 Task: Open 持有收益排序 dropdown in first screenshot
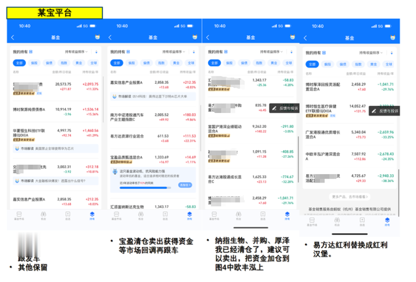[77, 51]
